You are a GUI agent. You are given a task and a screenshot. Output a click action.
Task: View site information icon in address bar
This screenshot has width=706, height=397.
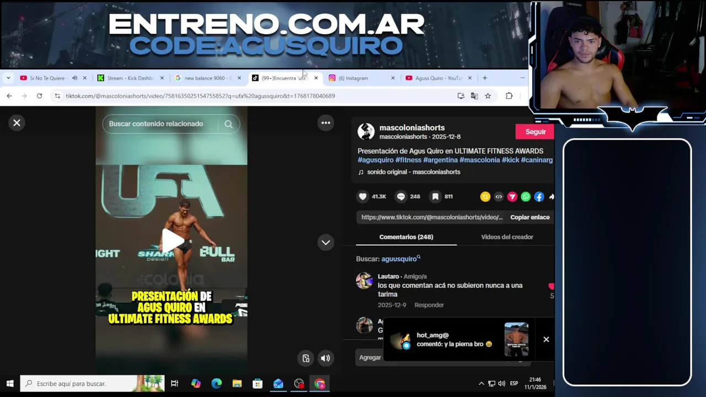point(57,96)
